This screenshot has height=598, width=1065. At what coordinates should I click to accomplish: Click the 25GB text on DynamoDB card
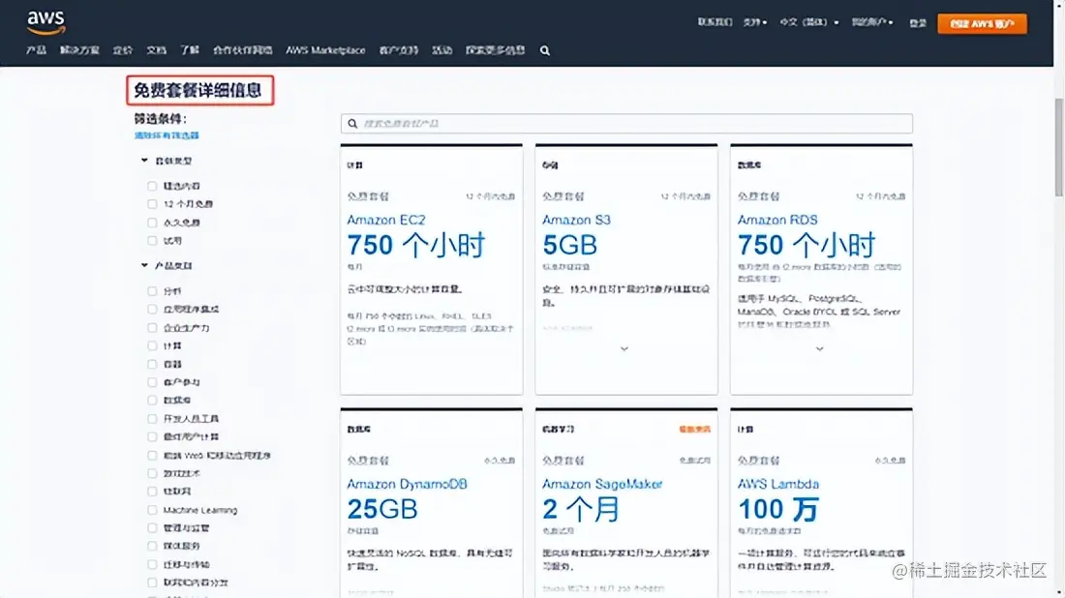[x=382, y=509]
